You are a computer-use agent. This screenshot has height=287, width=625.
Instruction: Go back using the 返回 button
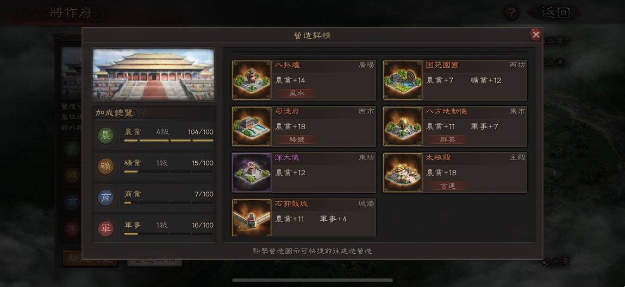[554, 12]
